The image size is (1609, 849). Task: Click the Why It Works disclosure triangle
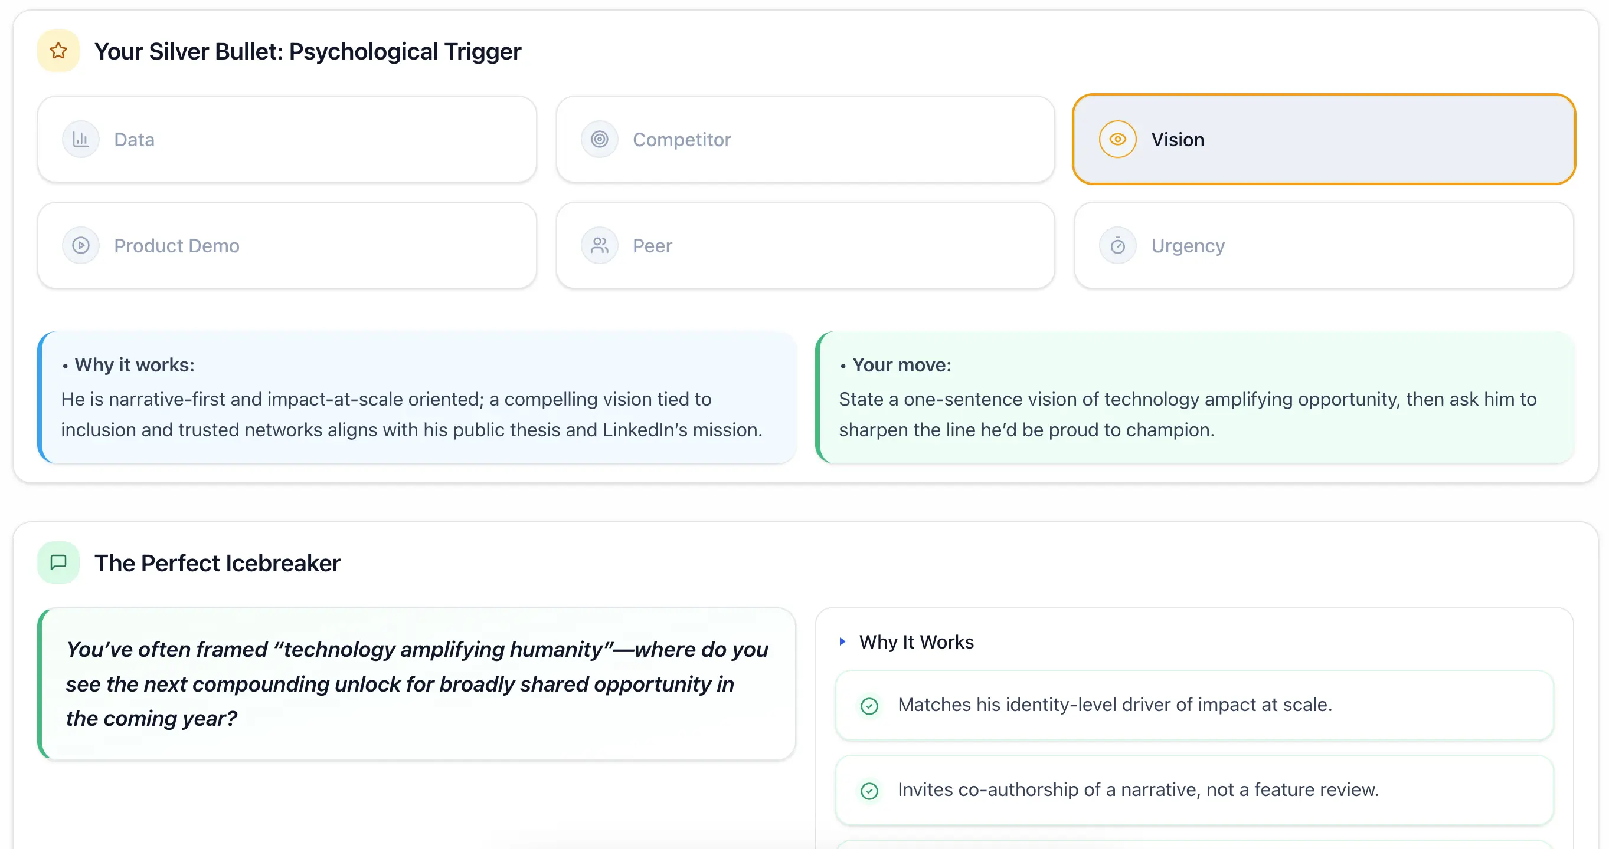[x=843, y=641]
